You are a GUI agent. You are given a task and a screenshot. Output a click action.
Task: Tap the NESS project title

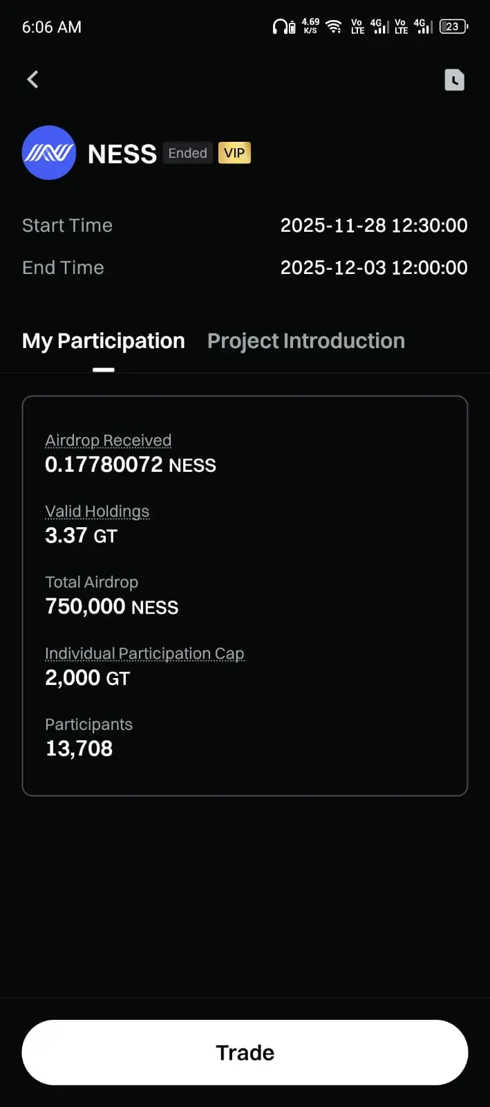(122, 154)
